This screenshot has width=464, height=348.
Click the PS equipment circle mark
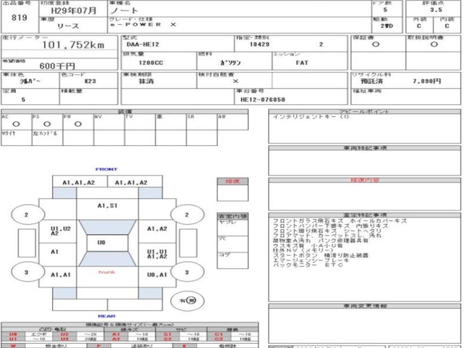coord(47,124)
